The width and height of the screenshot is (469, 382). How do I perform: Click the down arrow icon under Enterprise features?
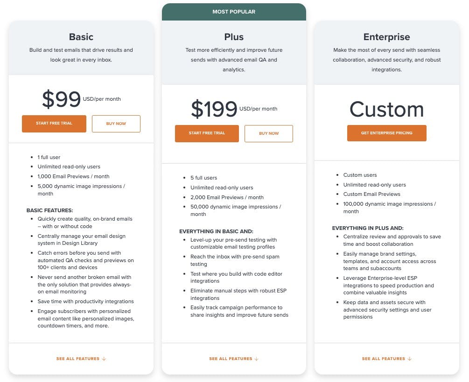[410, 359]
